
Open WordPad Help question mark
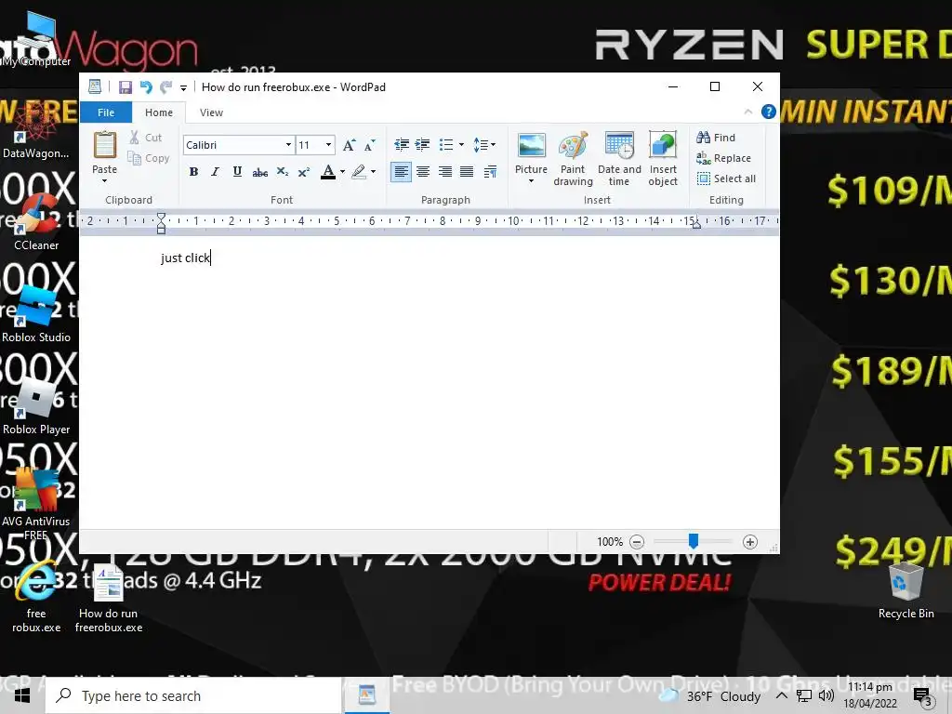tap(769, 112)
